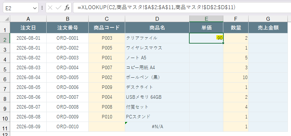Screen dimensions: 291x136
Task: Select the cell with ORD-0010
Action: (x=68, y=127)
